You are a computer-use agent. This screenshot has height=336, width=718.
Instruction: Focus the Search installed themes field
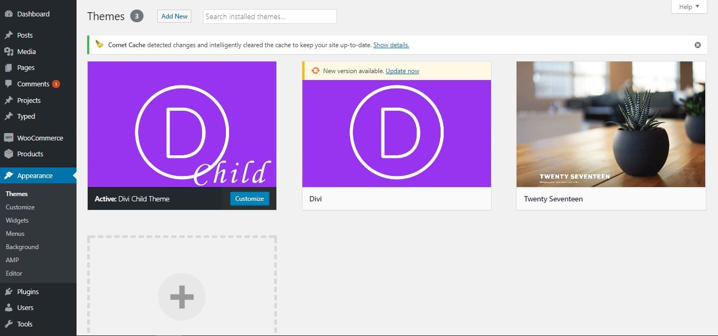270,16
